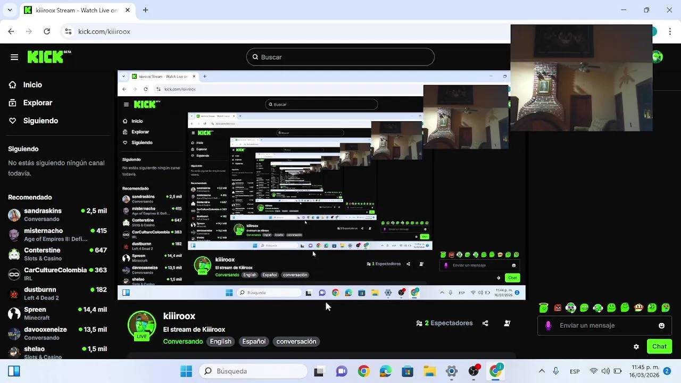The image size is (681, 383).
Task: Open Windows Settings from the taskbar
Action: tap(452, 371)
